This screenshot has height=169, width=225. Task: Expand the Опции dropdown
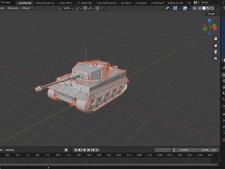pos(213,14)
